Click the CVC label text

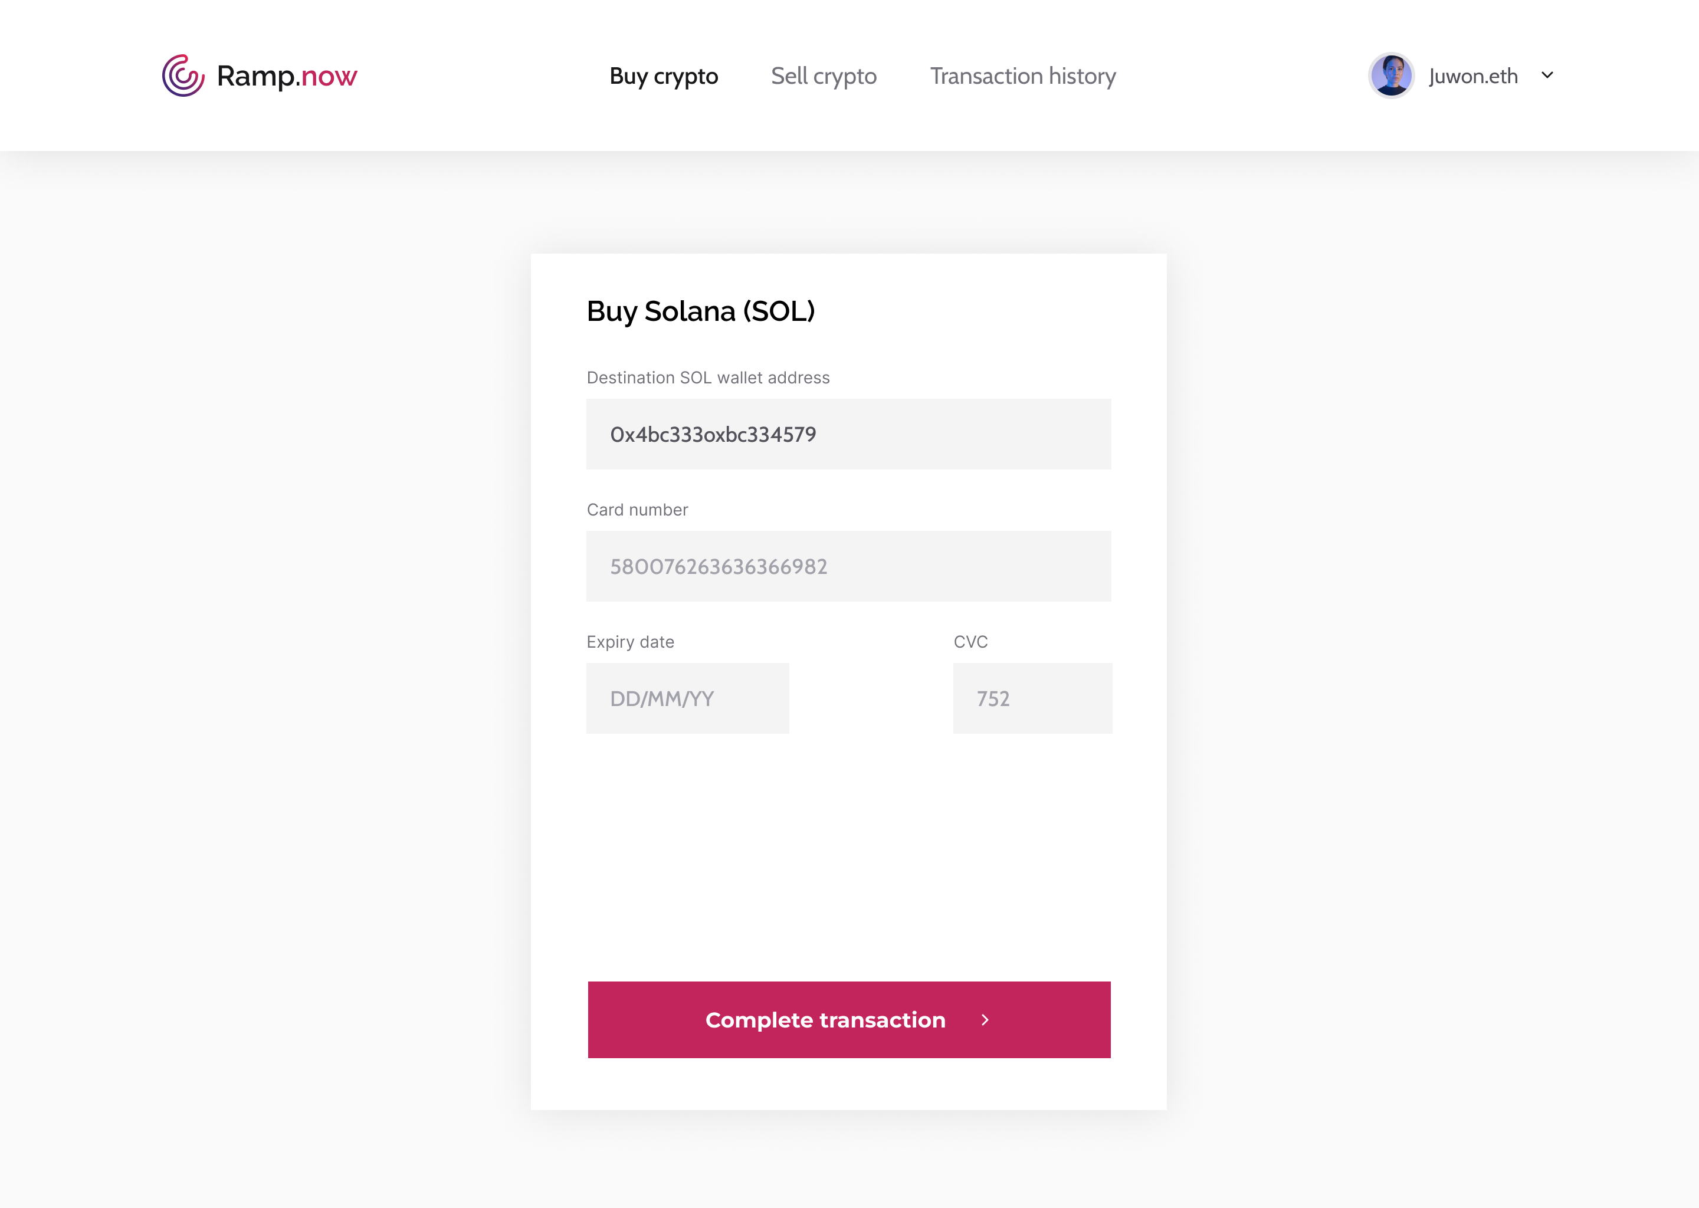(971, 642)
